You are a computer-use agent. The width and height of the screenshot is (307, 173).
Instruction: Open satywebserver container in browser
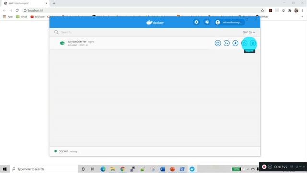pyautogui.click(x=218, y=43)
